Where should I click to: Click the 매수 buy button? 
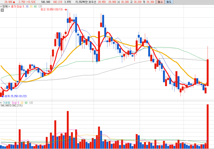coord(160,2)
